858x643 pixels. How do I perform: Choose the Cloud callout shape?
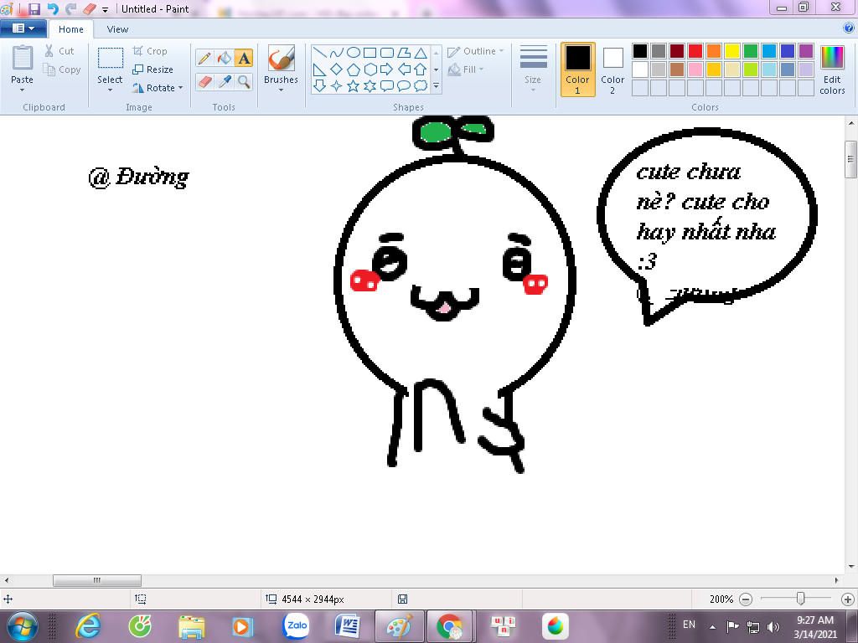pyautogui.click(x=421, y=86)
